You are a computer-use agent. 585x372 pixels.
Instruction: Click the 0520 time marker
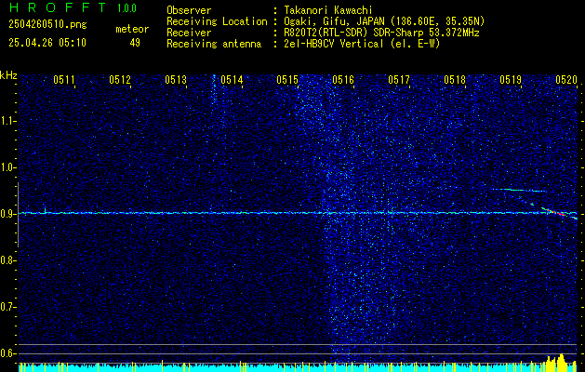(566, 79)
